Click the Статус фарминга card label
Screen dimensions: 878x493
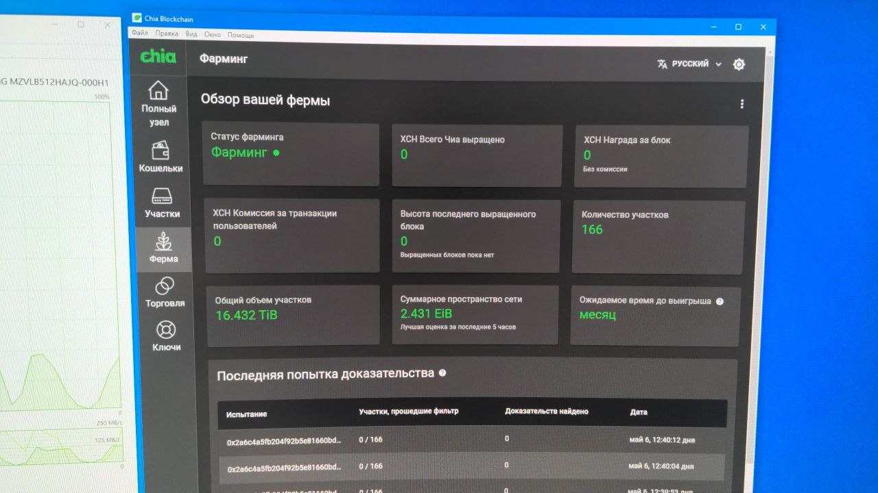click(x=247, y=137)
